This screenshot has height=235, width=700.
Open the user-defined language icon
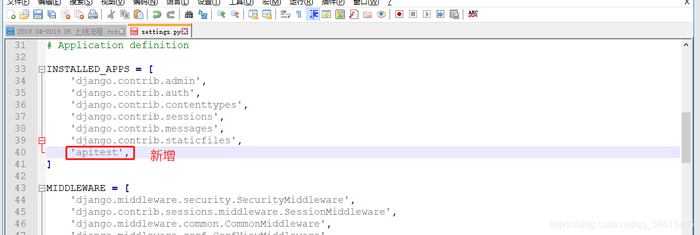point(327,14)
